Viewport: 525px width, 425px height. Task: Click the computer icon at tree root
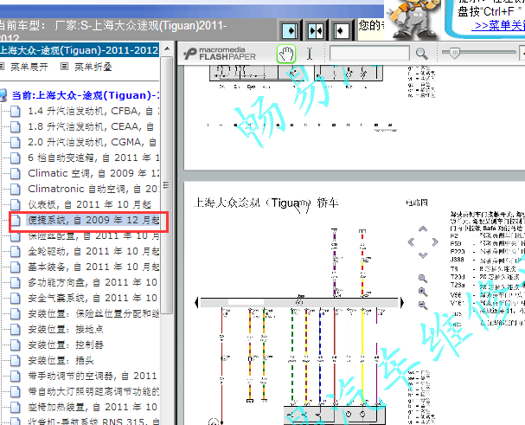pos(3,95)
